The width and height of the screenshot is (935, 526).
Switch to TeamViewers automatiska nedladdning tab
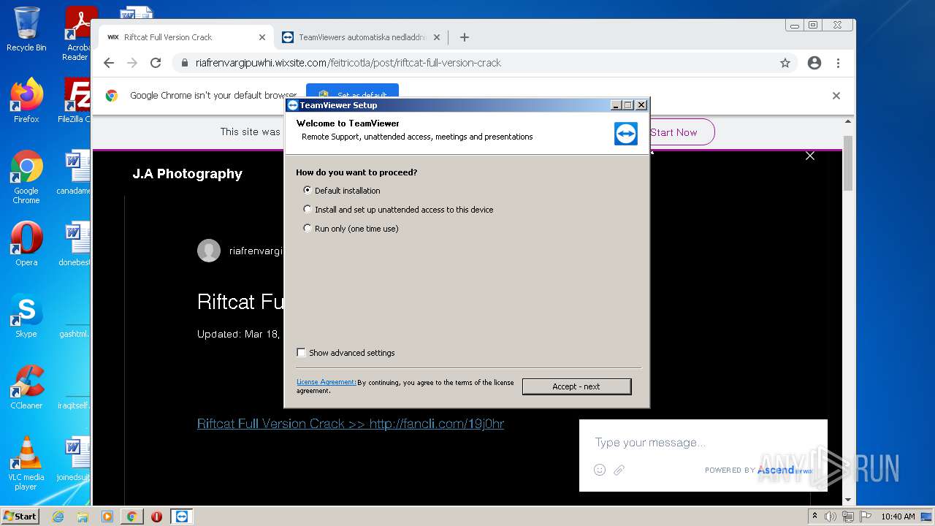pyautogui.click(x=362, y=37)
